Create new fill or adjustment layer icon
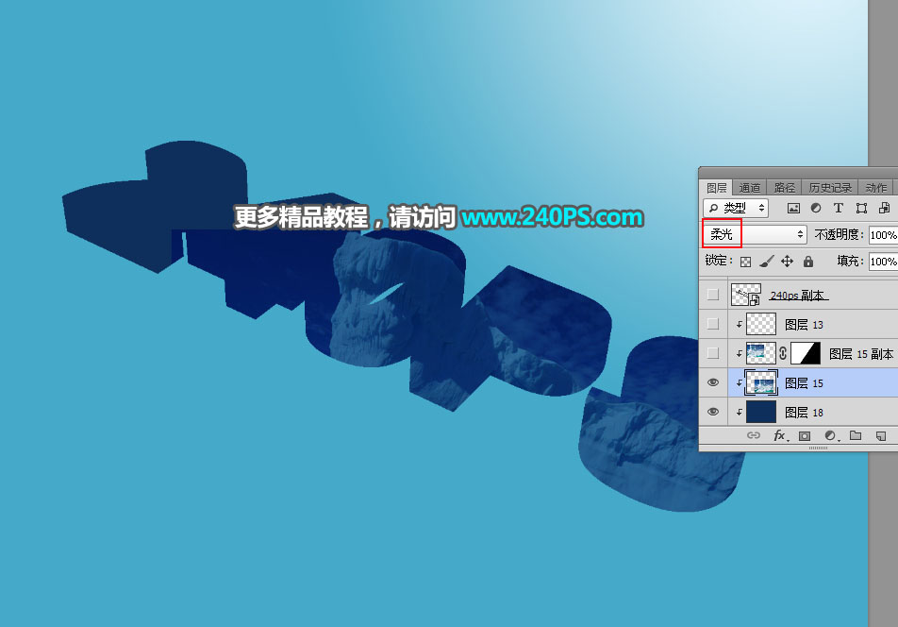This screenshot has height=627, width=898. pyautogui.click(x=831, y=436)
